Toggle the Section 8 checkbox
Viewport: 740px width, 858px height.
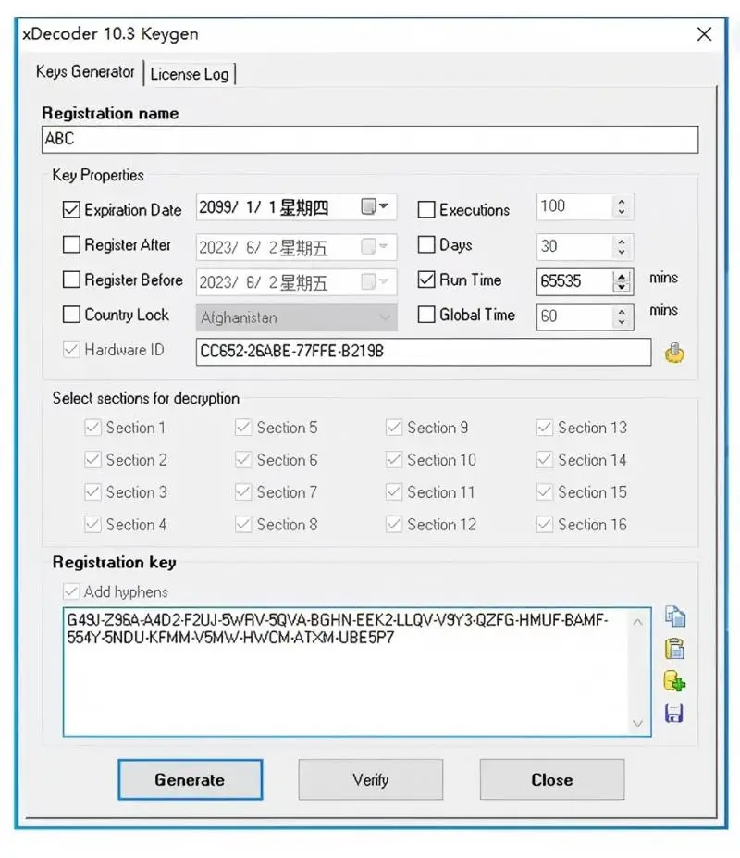243,524
